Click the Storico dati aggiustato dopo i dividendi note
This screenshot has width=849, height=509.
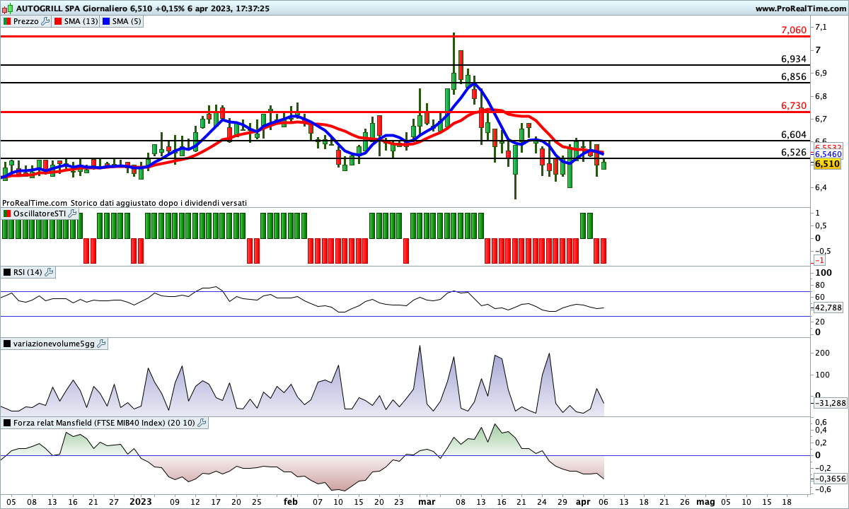[x=159, y=203]
